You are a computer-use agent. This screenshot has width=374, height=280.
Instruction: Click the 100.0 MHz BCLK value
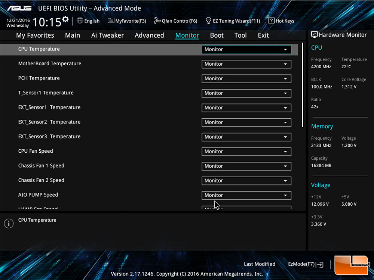coord(322,87)
